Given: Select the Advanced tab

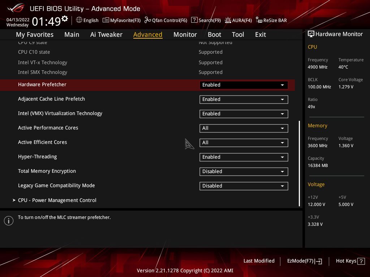Looking at the screenshot, I should [x=148, y=35].
